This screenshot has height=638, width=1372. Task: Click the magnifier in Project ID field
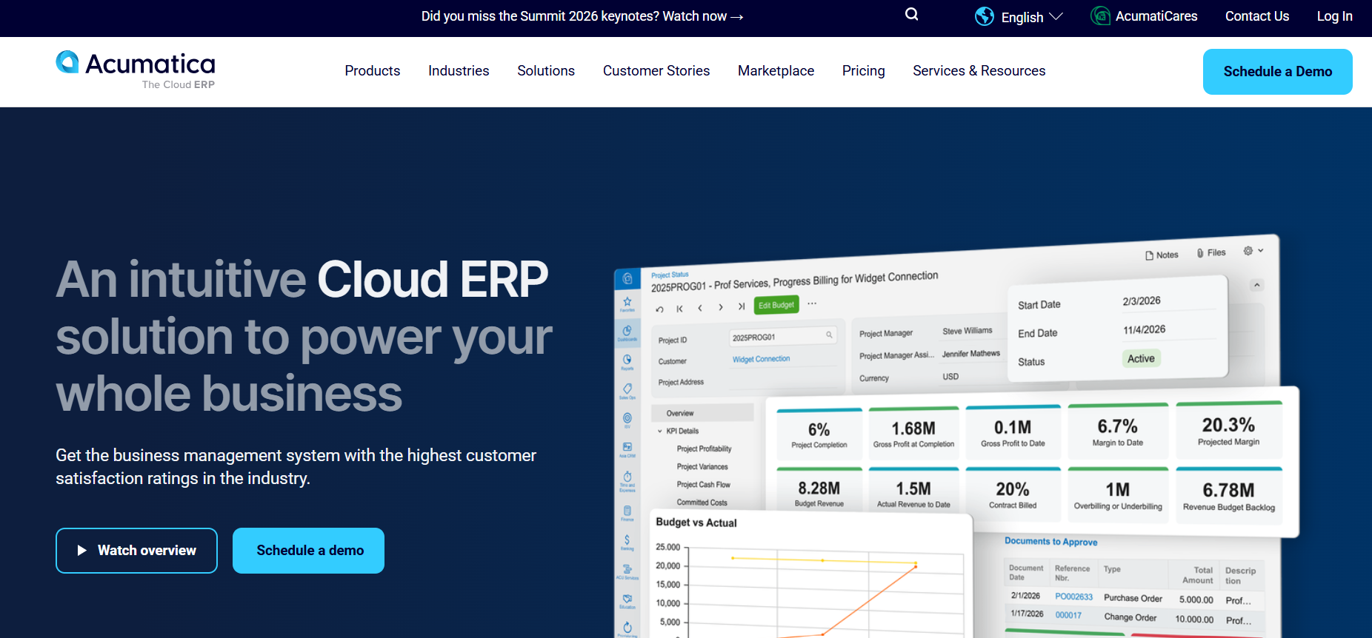(x=829, y=335)
